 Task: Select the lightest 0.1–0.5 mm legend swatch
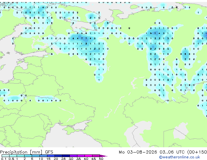coord(6,156)
